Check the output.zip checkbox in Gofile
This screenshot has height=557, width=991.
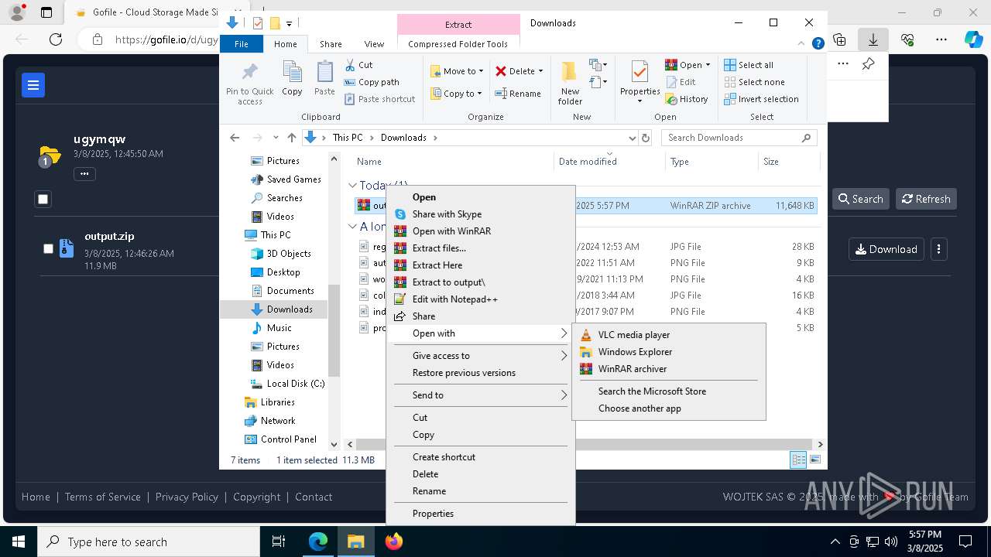(x=48, y=248)
